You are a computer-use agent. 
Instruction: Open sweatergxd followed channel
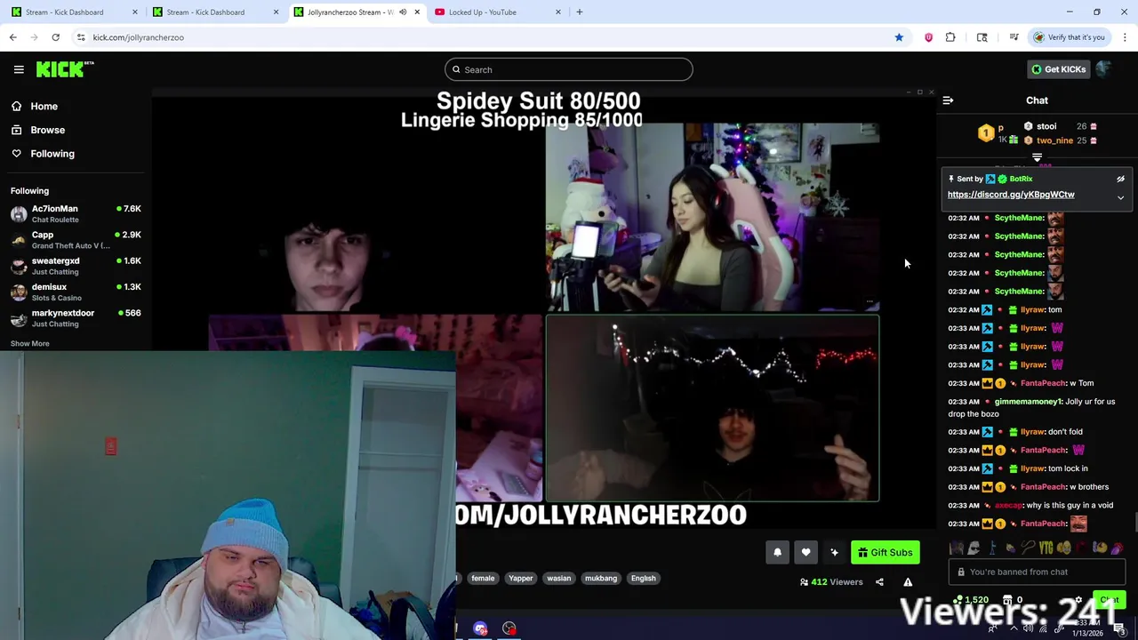(x=76, y=266)
